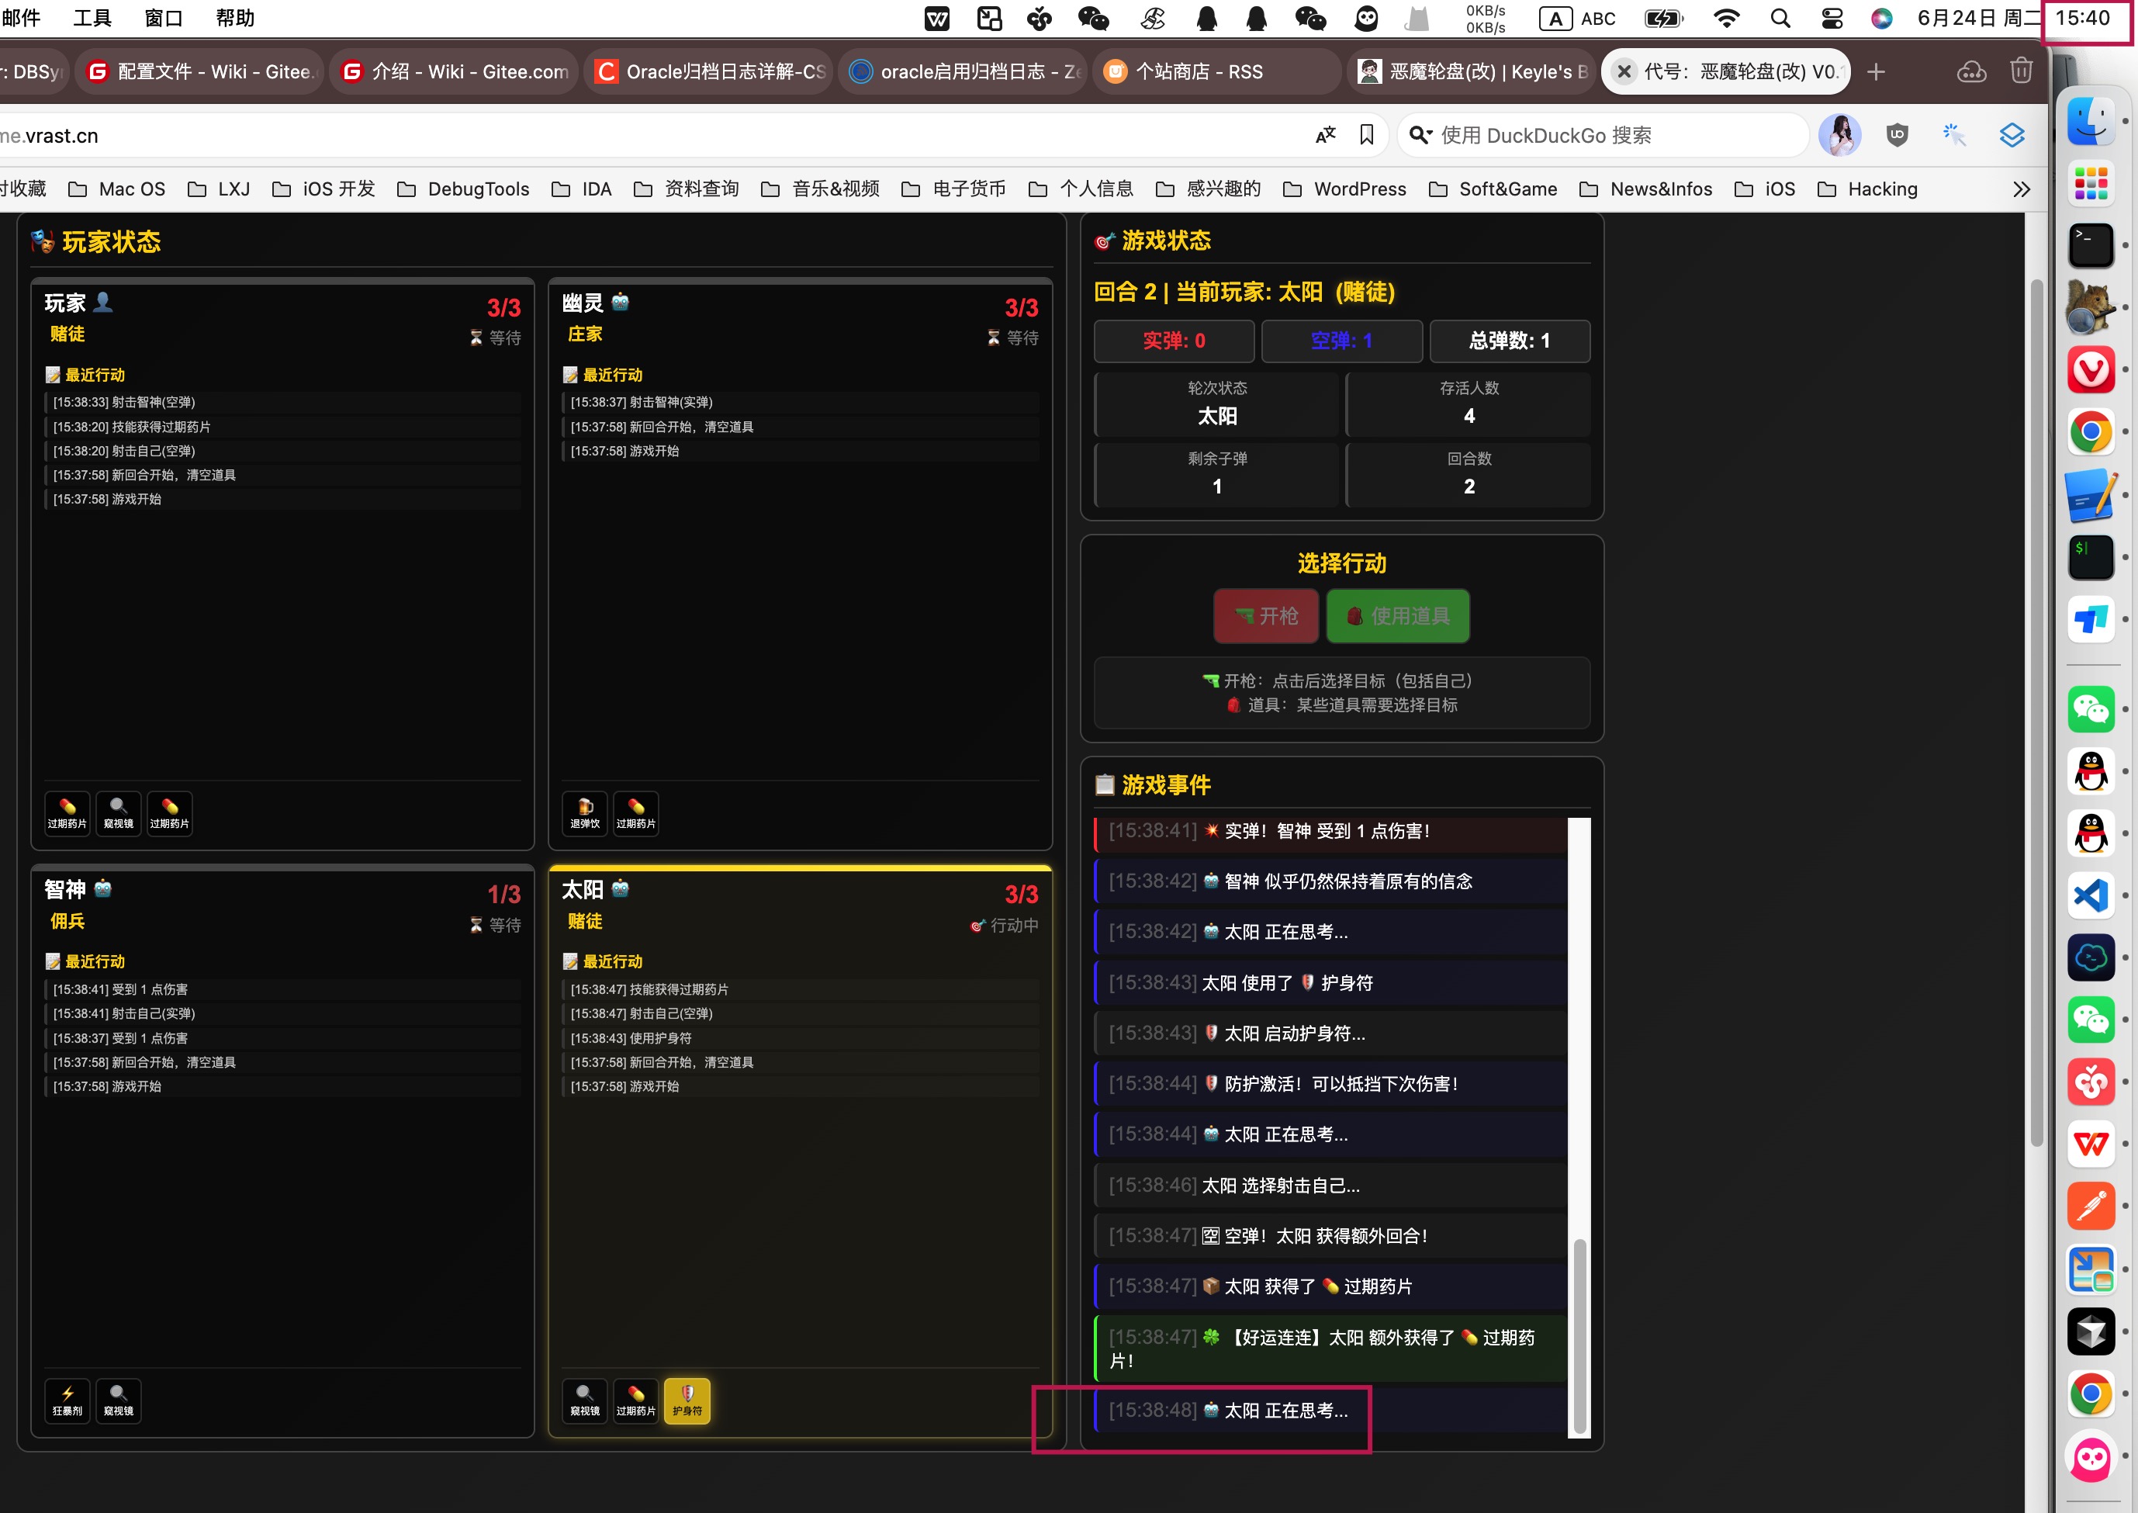Viewport: 2138px width, 1513px height.
Task: Select the 狂暴剂 item in 智神's panel
Action: (x=67, y=1400)
